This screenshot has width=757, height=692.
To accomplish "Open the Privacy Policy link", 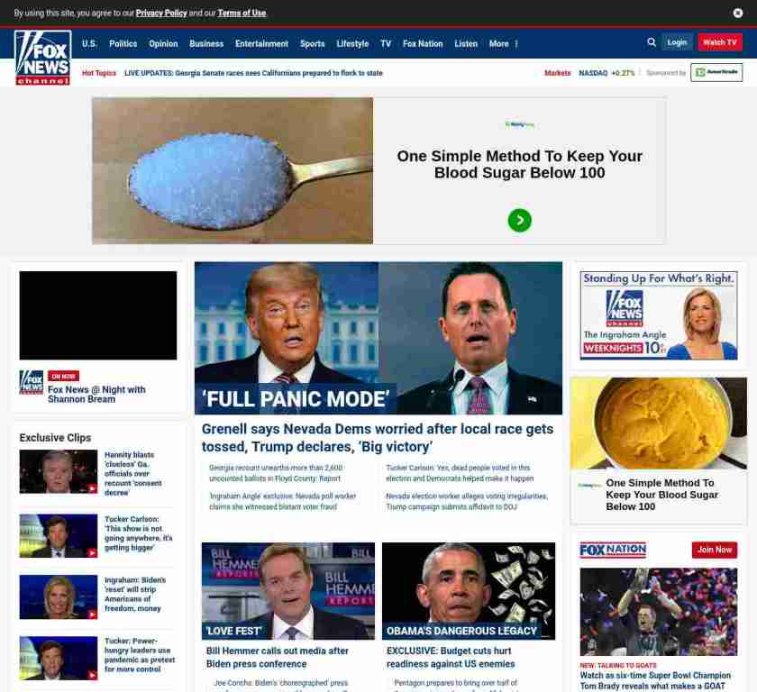I will pyautogui.click(x=161, y=13).
